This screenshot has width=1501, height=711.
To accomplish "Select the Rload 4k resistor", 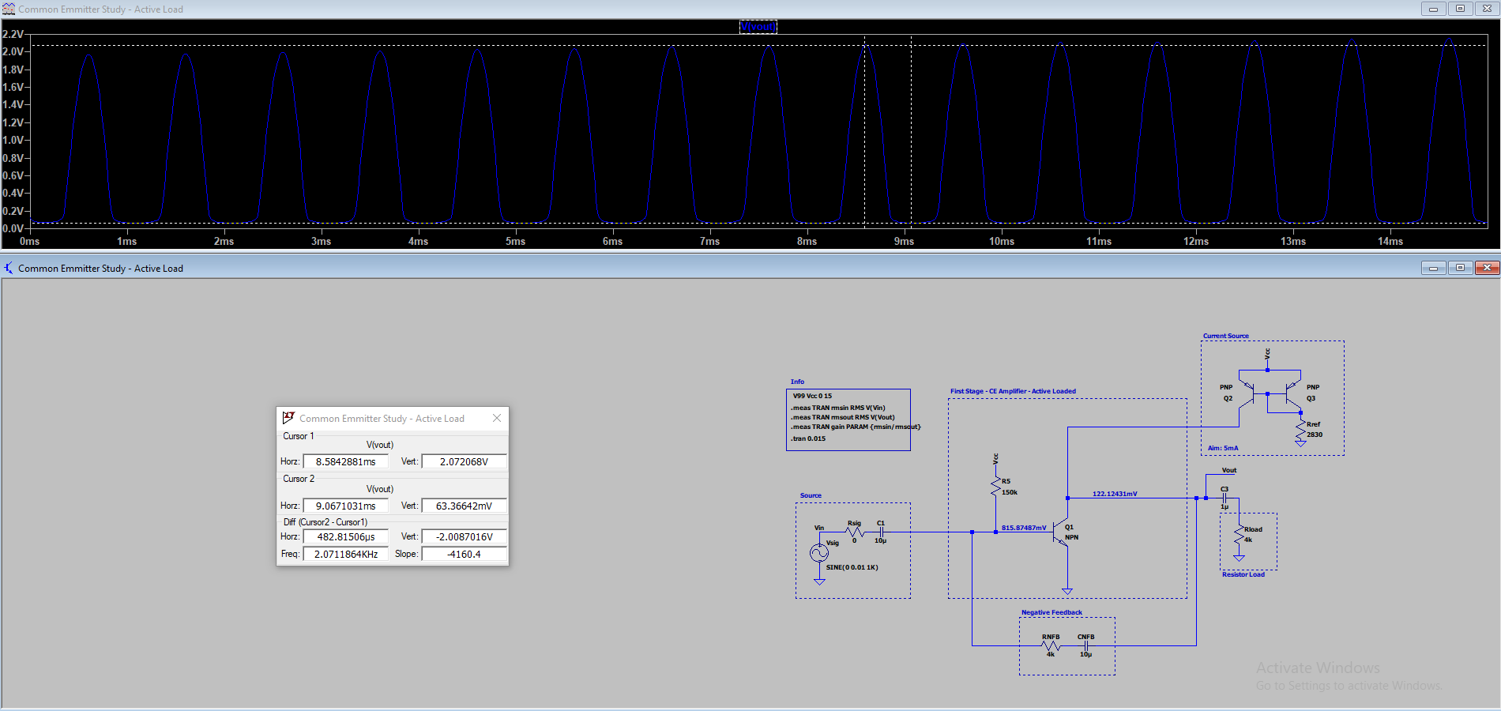I will [x=1239, y=535].
